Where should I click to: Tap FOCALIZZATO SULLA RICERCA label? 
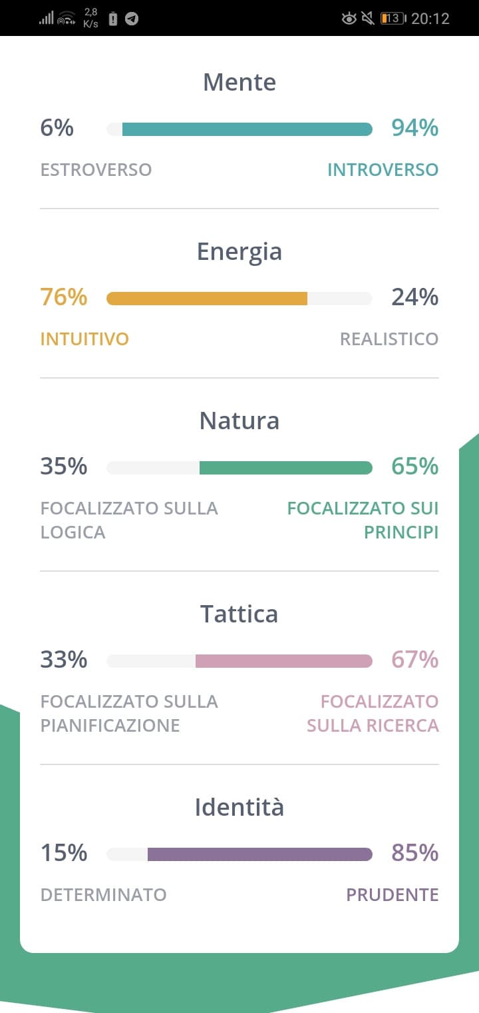[x=373, y=713]
